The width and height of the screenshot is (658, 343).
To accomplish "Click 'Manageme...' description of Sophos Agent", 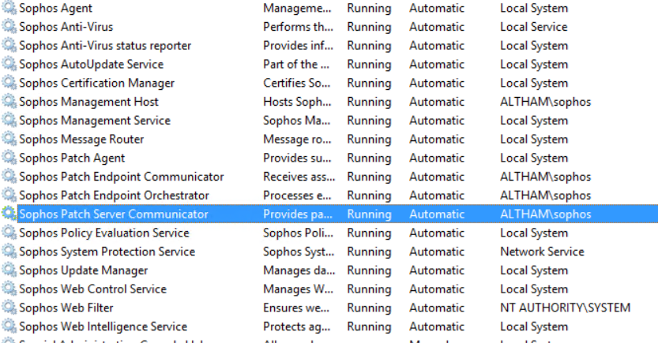I will coord(297,8).
